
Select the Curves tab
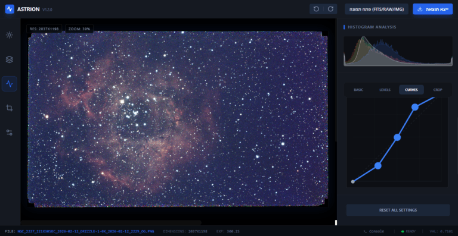click(411, 90)
